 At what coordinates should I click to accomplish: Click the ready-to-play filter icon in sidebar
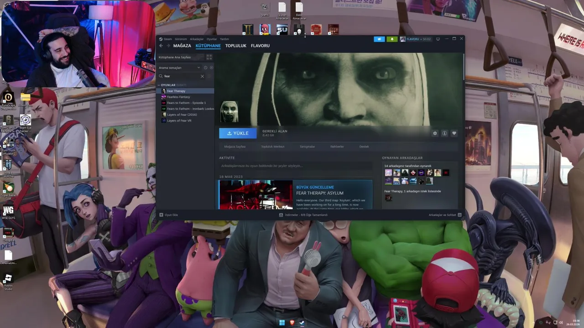[x=211, y=67]
